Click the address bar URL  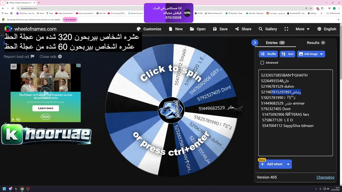pos(29,9)
